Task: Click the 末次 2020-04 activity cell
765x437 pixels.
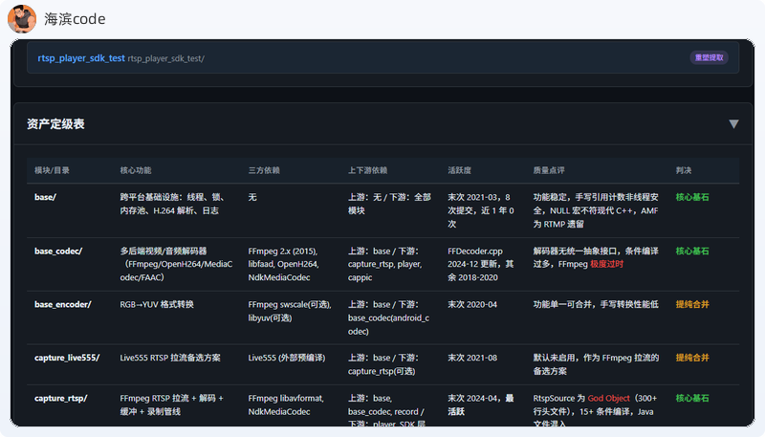Action: click(472, 304)
